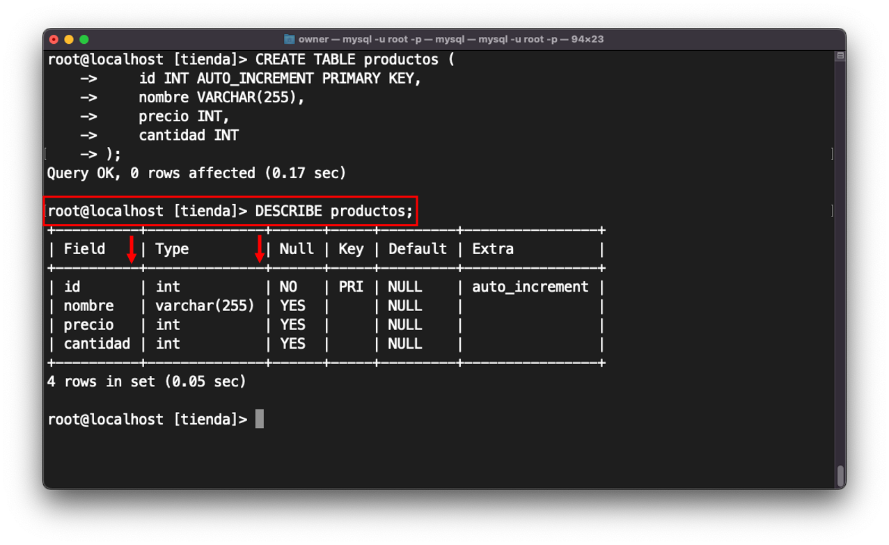Click the red arrow above the Field column
This screenshot has height=545, width=889.
pyautogui.click(x=132, y=251)
